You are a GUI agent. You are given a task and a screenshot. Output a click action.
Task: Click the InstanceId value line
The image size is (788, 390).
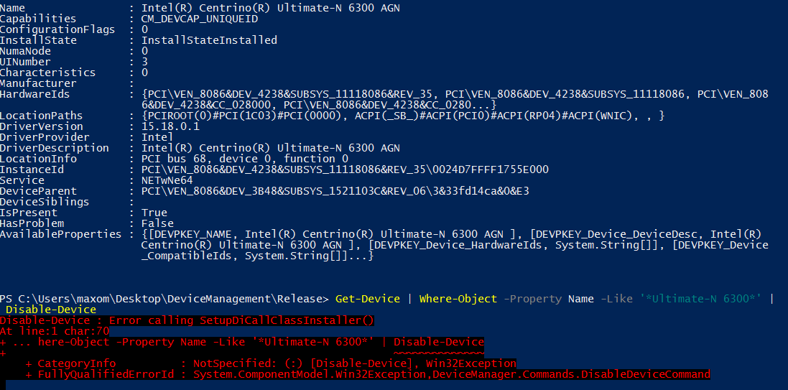click(x=345, y=170)
